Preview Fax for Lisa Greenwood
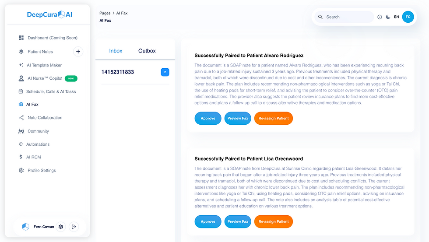The width and height of the screenshot is (429, 242). 238,221
